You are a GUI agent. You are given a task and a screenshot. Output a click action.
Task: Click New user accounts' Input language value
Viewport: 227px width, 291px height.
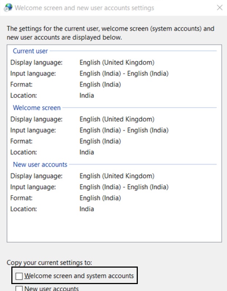pyautogui.click(x=124, y=187)
